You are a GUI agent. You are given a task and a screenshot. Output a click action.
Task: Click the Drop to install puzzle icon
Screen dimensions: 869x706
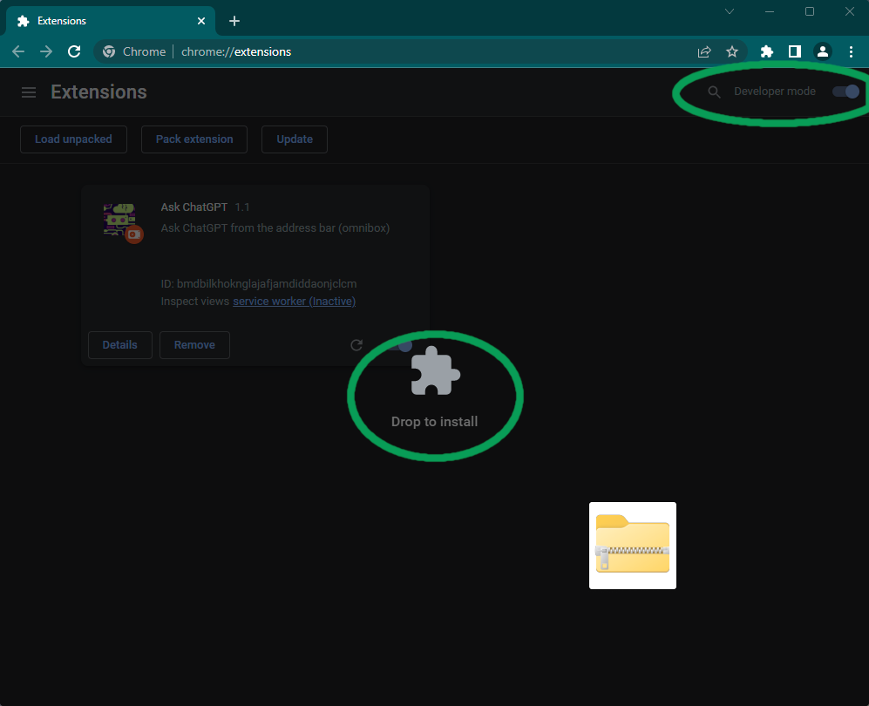[435, 370]
